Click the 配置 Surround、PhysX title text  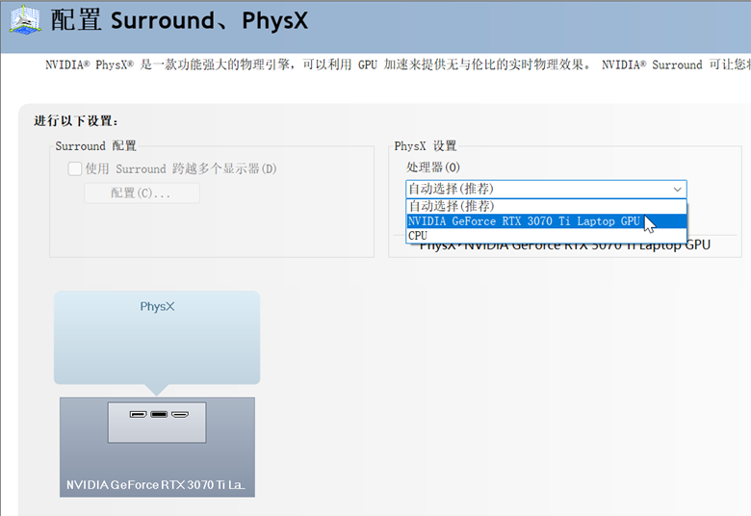pos(180,20)
